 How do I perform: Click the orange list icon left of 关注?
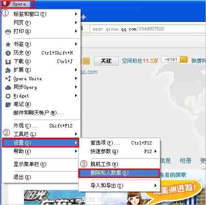click(x=86, y=61)
